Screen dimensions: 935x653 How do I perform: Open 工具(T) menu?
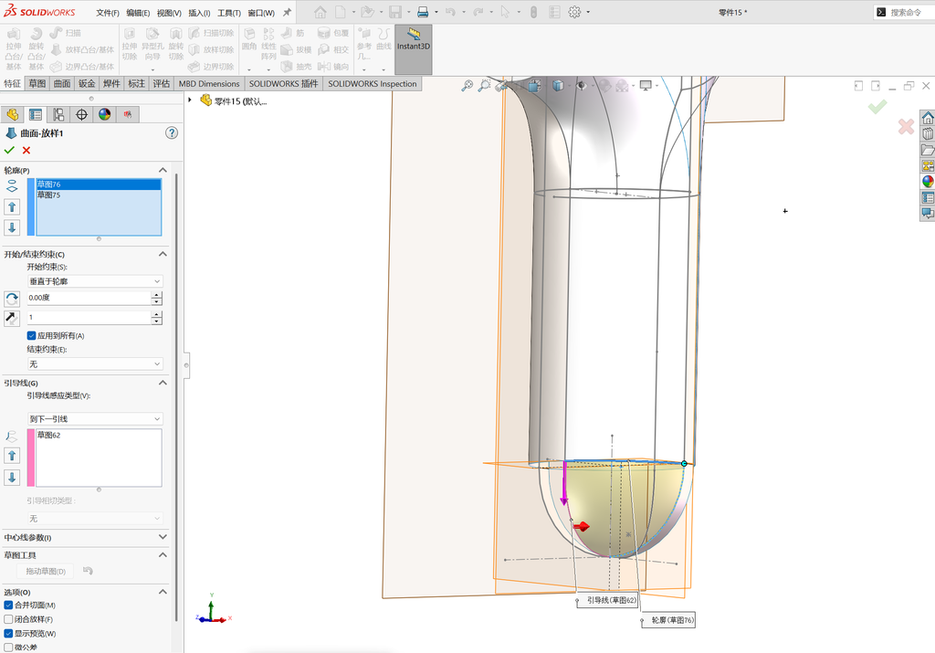(229, 13)
